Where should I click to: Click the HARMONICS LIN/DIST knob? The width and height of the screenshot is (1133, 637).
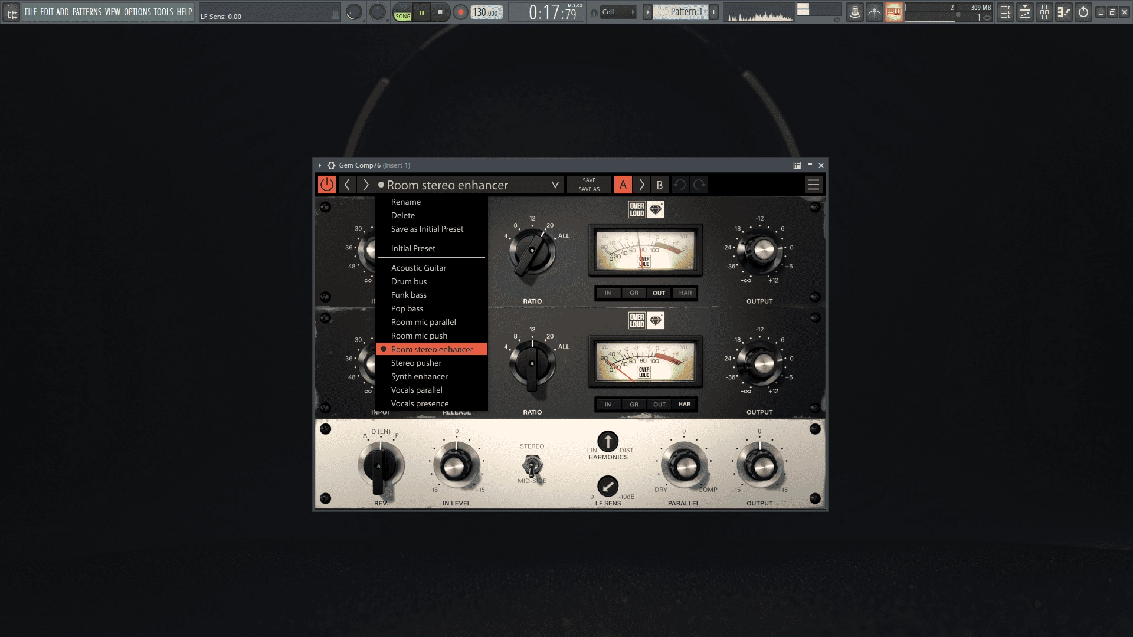coord(608,441)
